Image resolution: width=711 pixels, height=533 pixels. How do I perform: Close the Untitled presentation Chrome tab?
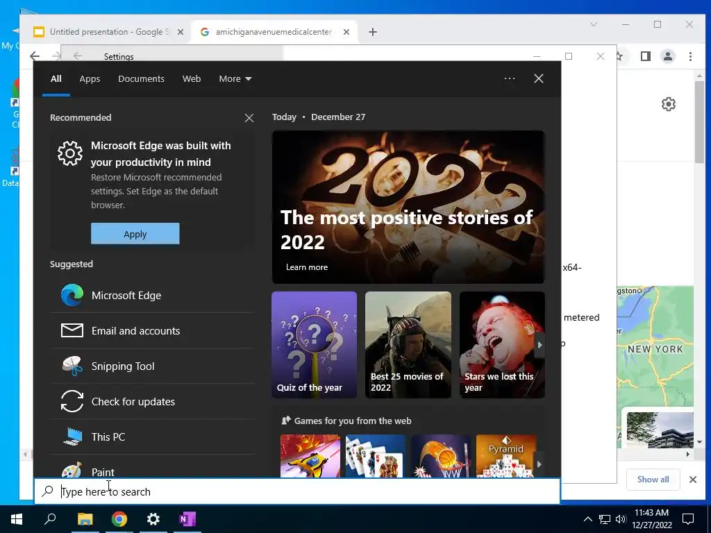pos(181,32)
